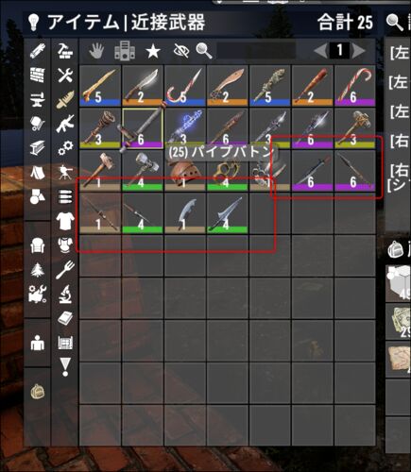Select the clothing shirt category icon
The image size is (411, 472).
coord(65,221)
